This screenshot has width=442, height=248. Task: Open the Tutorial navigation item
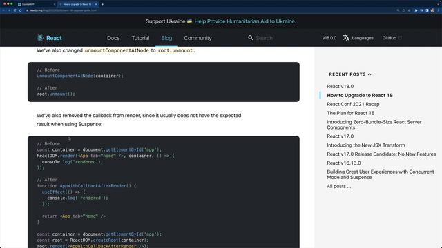tap(140, 38)
